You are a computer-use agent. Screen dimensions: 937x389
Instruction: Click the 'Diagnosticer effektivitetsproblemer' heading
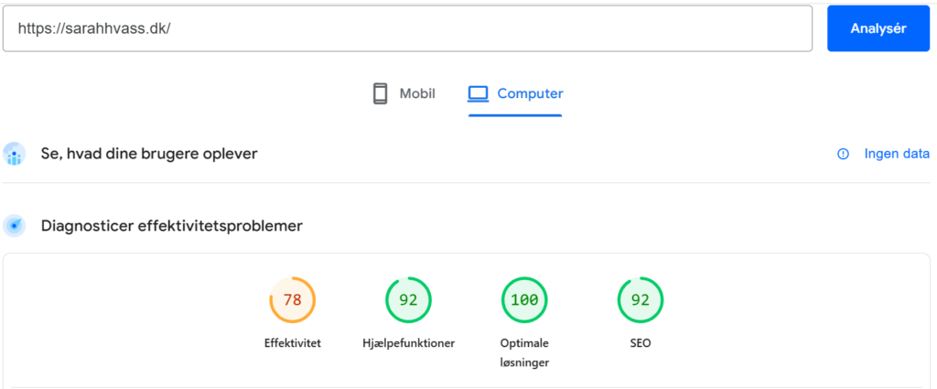(172, 225)
